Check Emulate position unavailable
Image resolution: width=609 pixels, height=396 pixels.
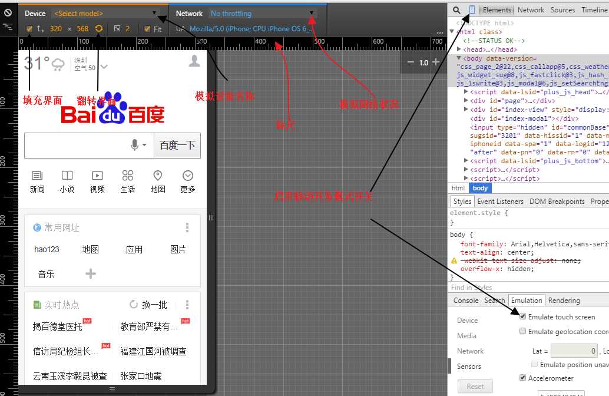click(534, 364)
